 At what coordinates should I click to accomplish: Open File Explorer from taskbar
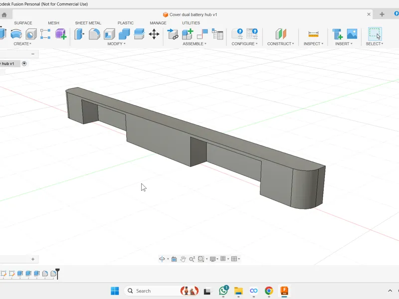click(x=238, y=291)
